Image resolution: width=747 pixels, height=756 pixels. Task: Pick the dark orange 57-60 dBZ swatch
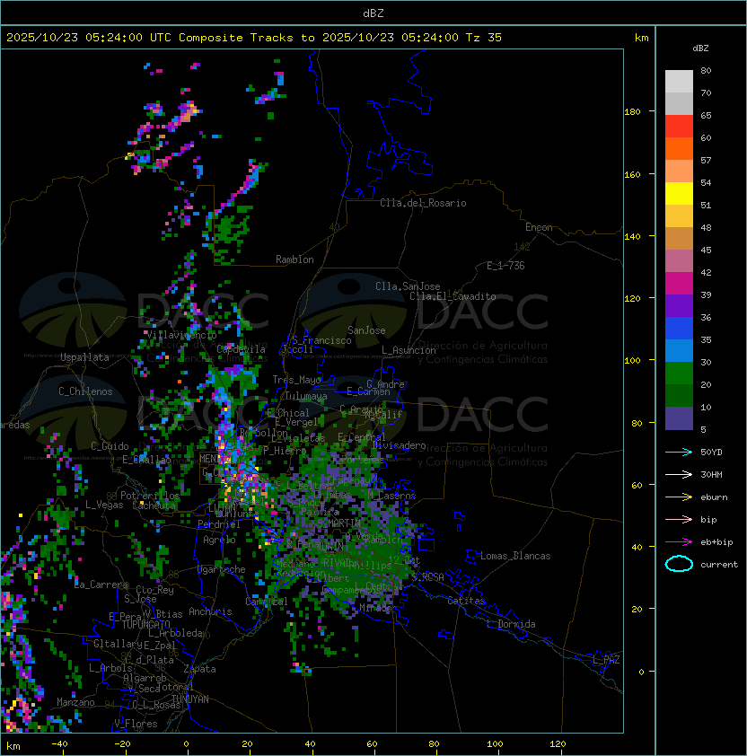click(679, 148)
